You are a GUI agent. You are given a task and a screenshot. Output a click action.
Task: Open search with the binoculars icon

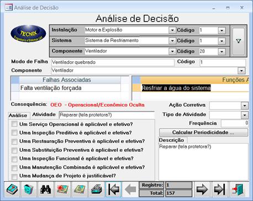click(45, 189)
